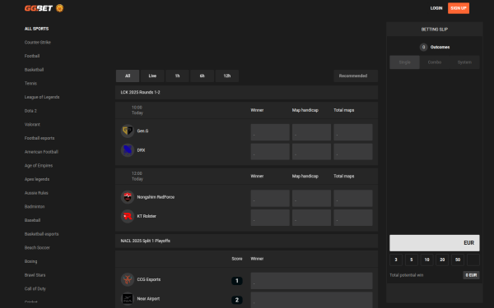Open Tennis in the sidebar
The height and width of the screenshot is (308, 494).
point(30,83)
